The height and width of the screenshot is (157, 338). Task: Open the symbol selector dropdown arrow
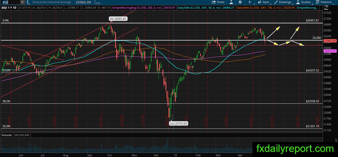tap(22, 2)
